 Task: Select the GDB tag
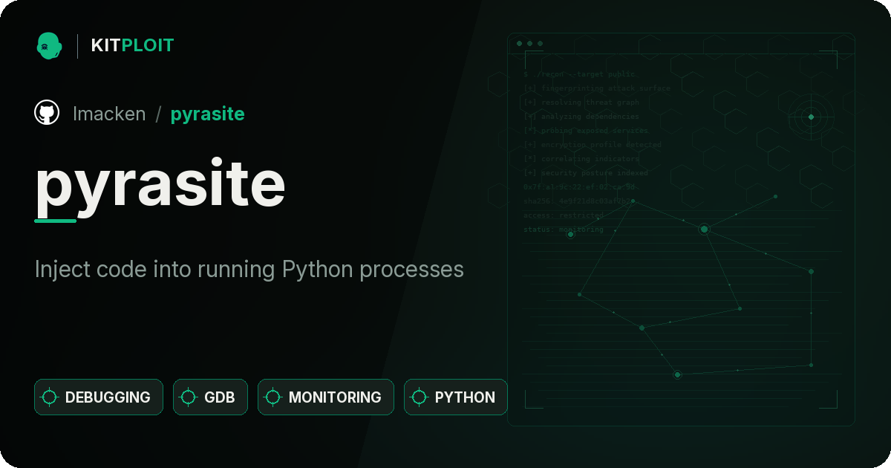click(x=210, y=397)
